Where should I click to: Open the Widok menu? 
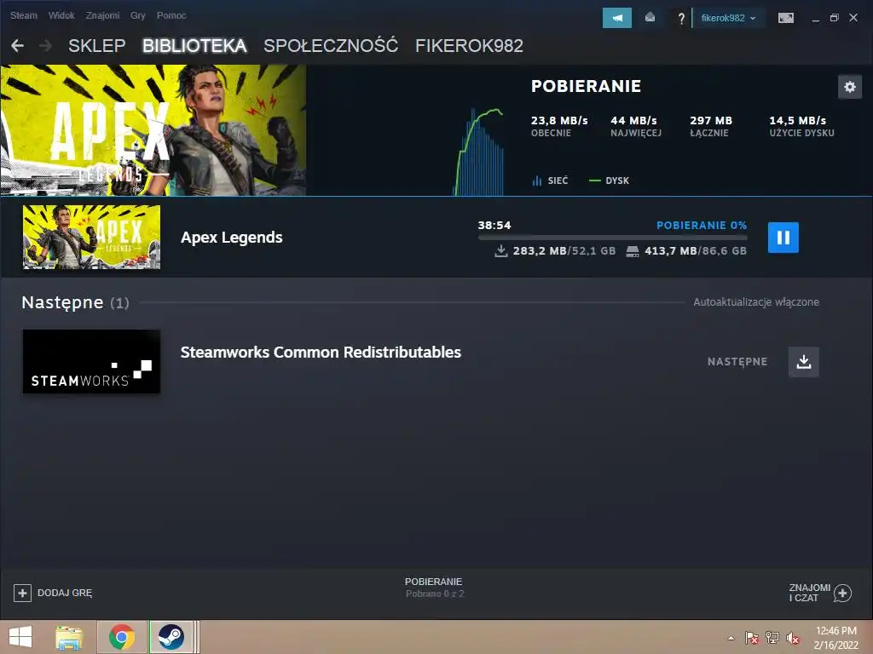click(x=61, y=15)
